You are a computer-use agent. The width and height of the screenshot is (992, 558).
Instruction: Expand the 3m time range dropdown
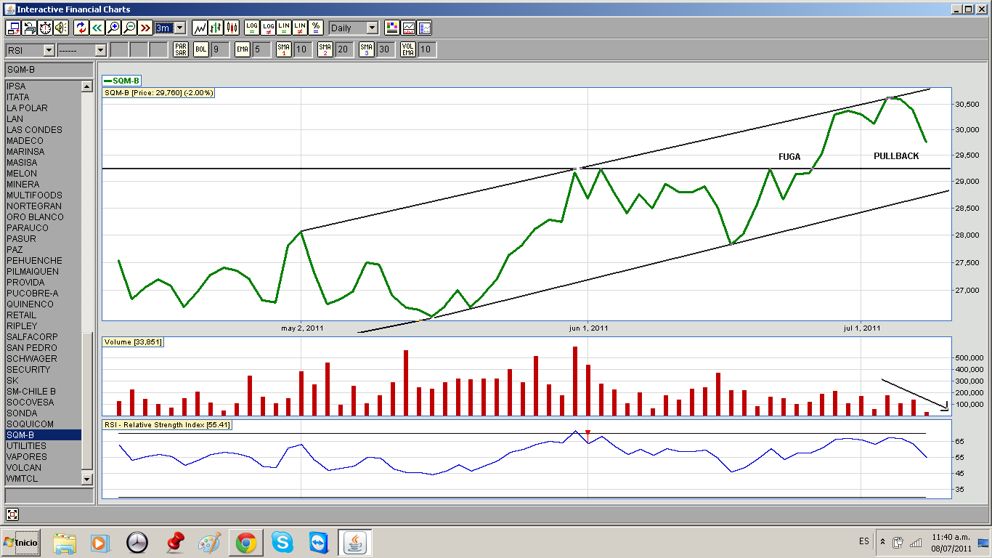179,28
